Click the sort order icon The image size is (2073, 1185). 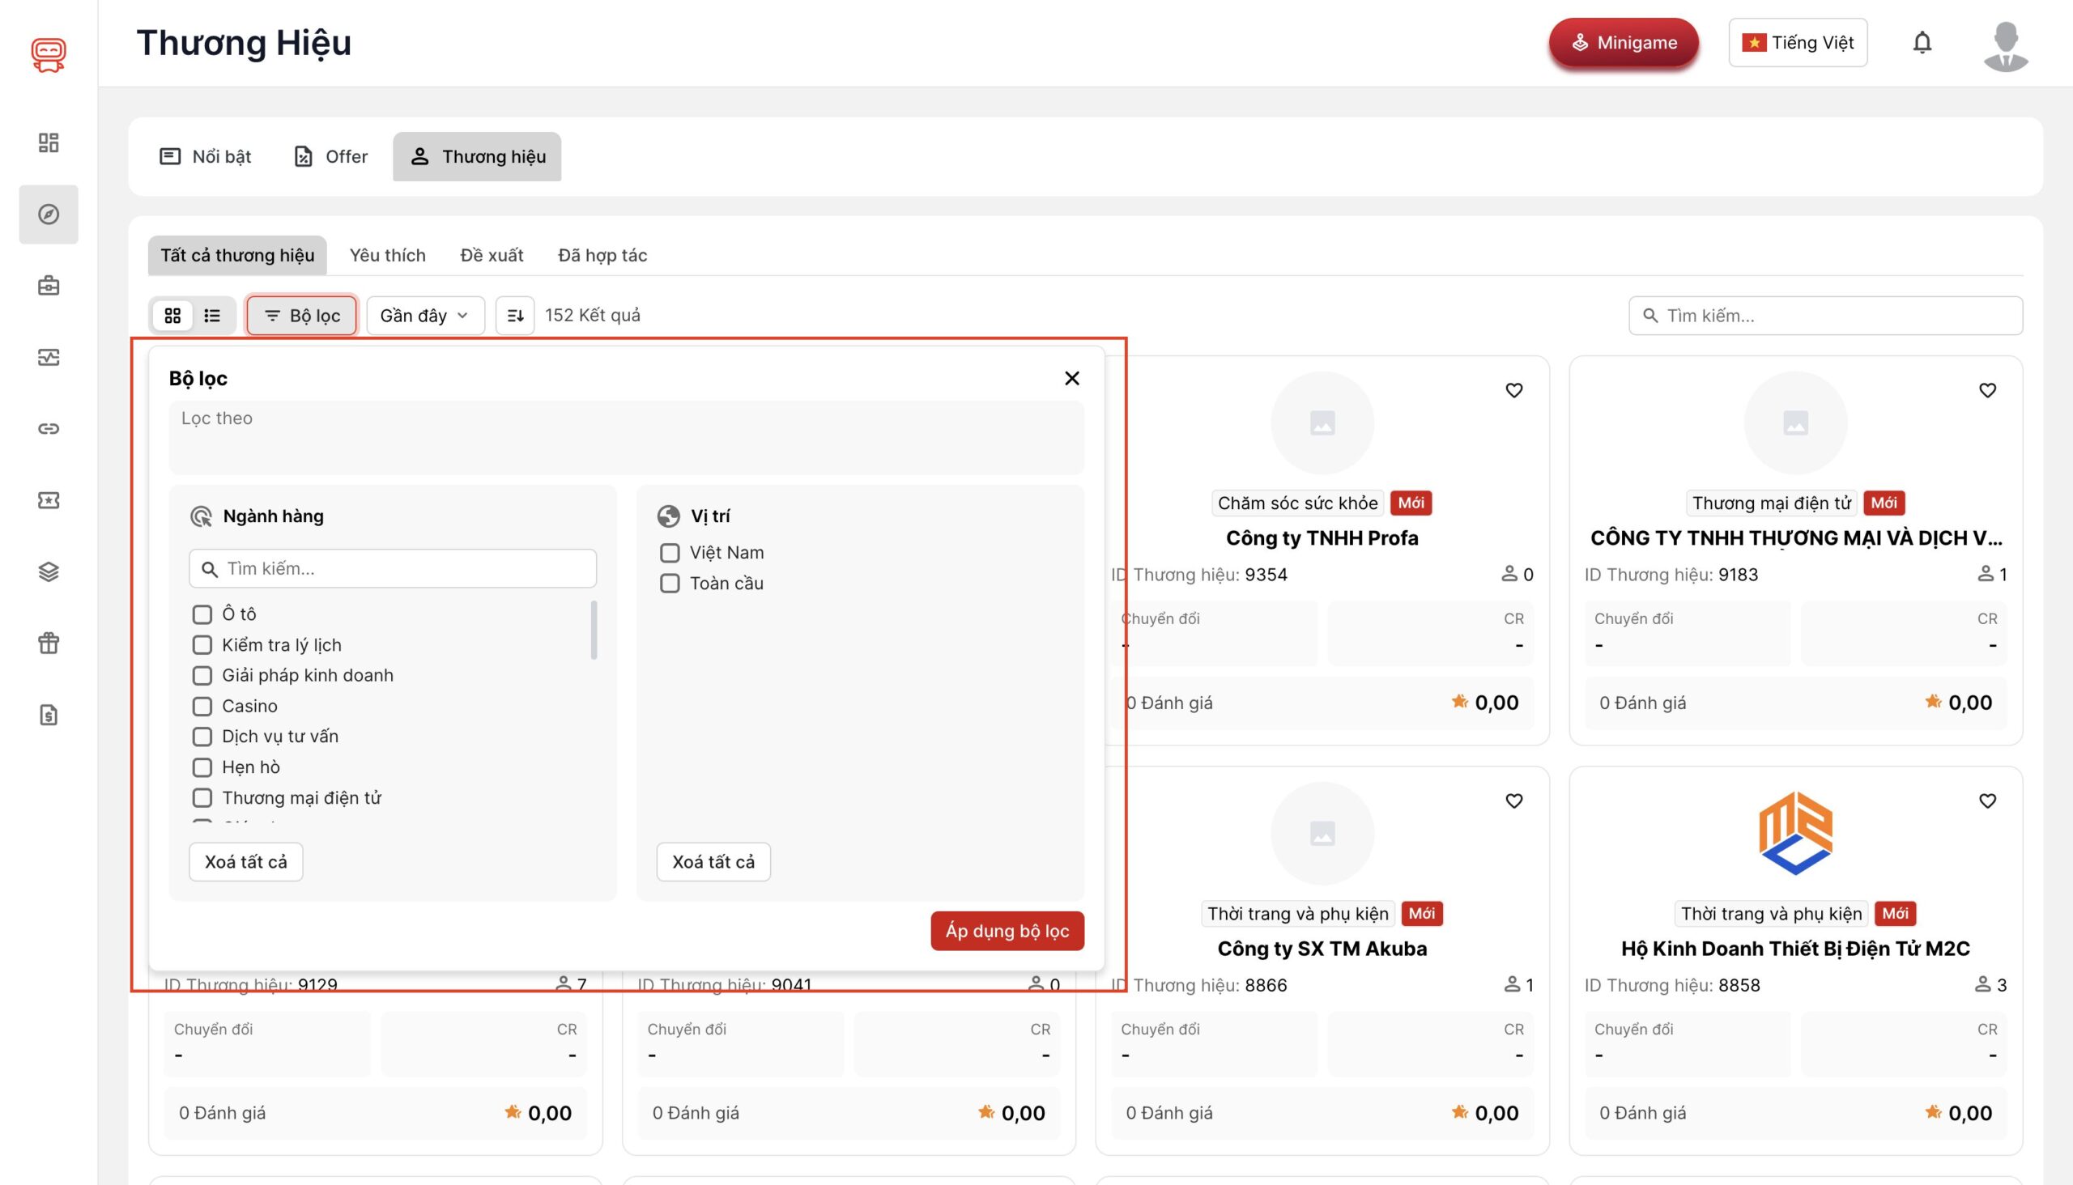(x=514, y=315)
